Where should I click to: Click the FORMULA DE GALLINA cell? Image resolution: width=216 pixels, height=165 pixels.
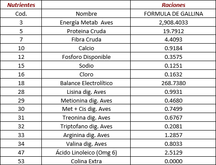coord(173,14)
